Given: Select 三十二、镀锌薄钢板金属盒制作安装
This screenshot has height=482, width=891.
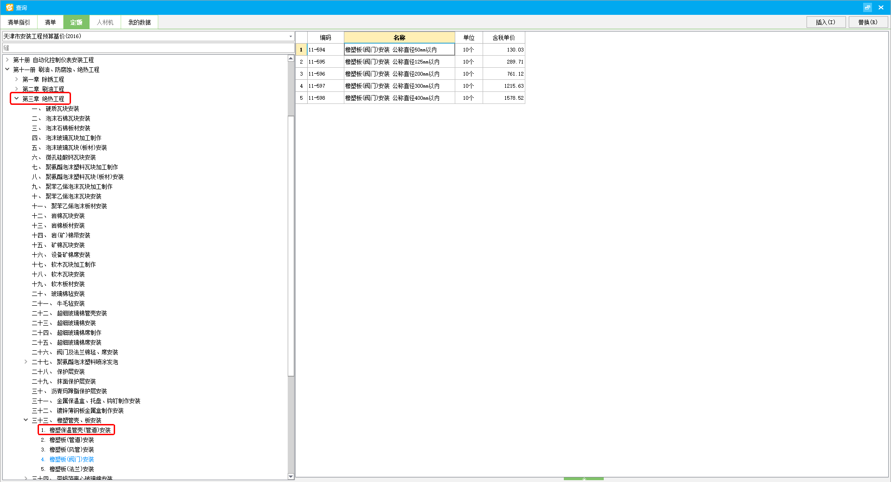Looking at the screenshot, I should click(78, 411).
